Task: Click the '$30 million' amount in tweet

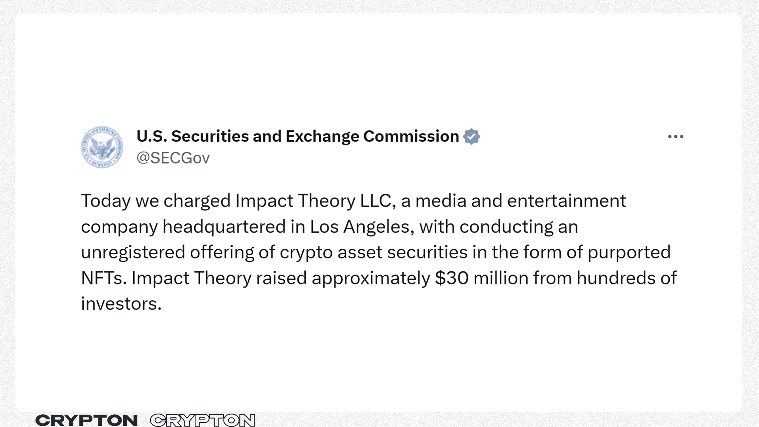Action: coord(481,278)
